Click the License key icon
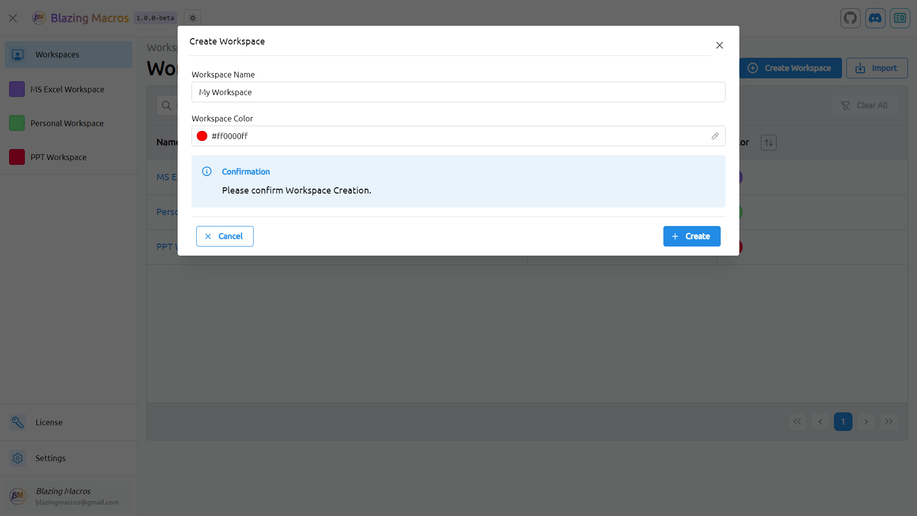Screen dimensions: 917x516 point(18,422)
